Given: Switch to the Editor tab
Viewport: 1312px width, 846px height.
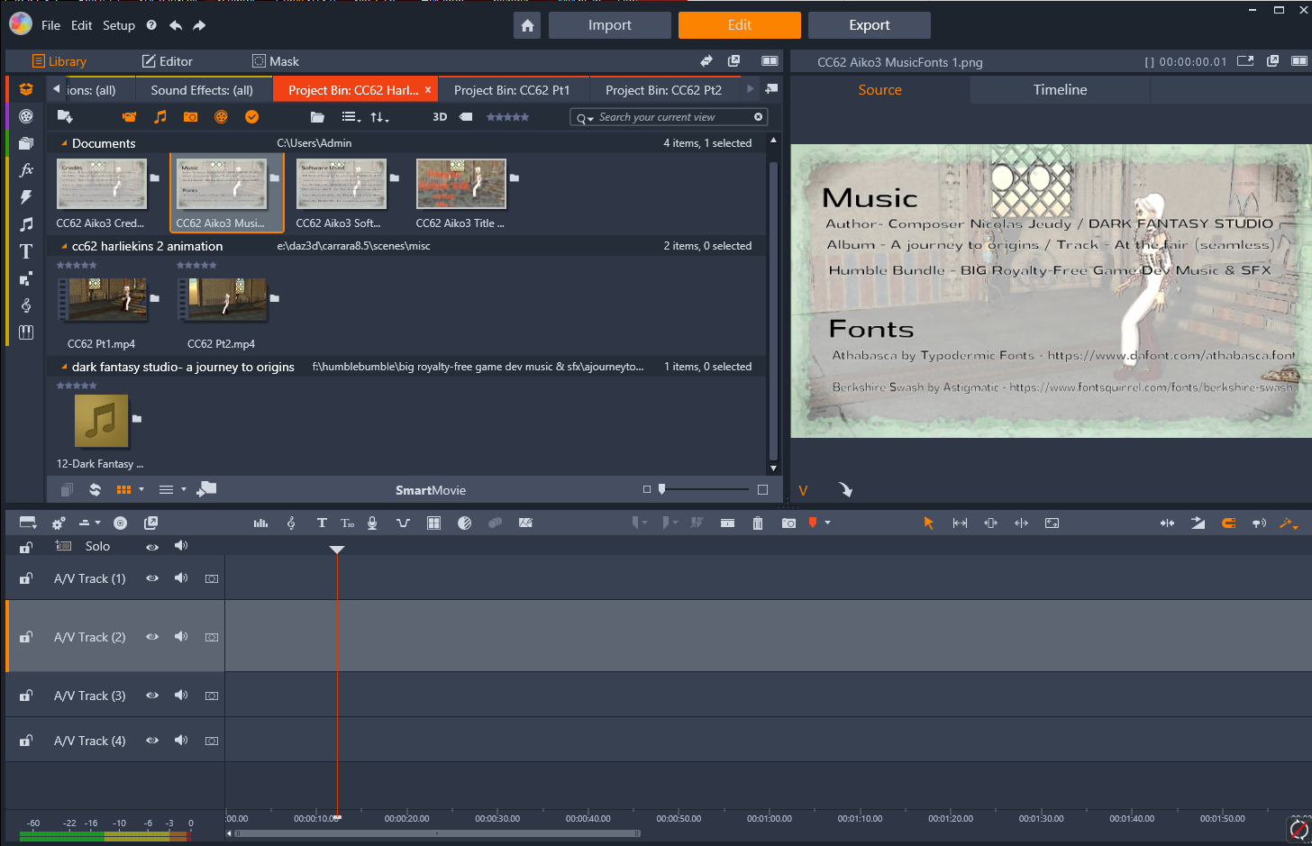Looking at the screenshot, I should point(168,61).
